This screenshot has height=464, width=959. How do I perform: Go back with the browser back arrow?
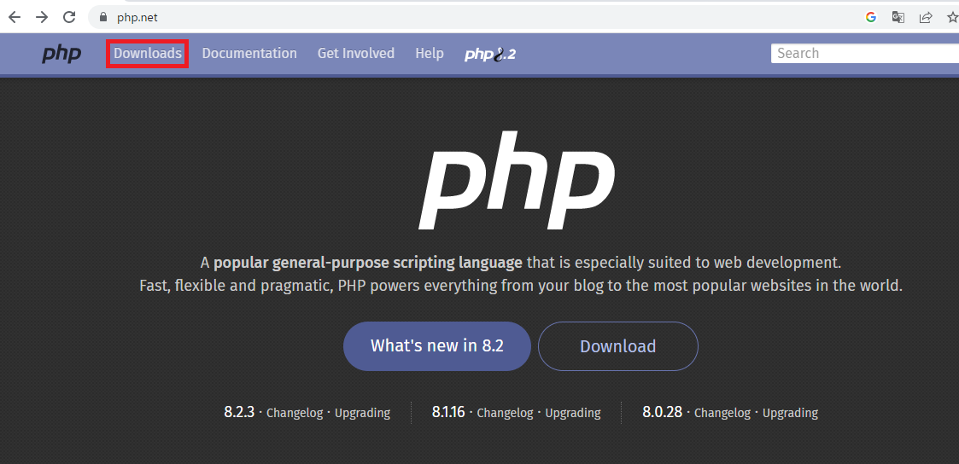click(x=14, y=17)
